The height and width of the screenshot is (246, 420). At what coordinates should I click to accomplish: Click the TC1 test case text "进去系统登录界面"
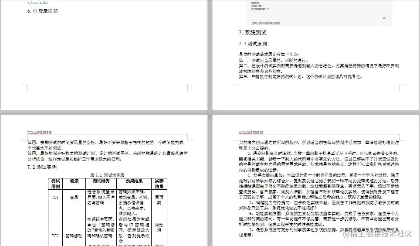(x=101, y=197)
